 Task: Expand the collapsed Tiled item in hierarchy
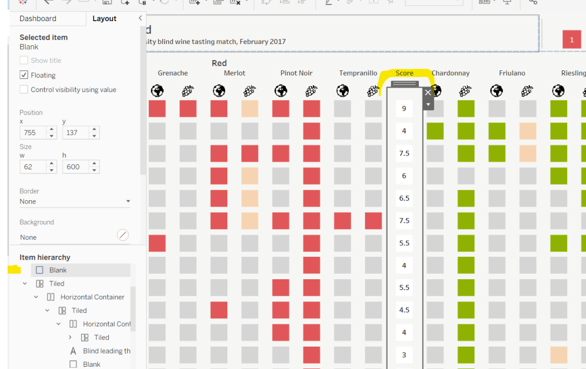pyautogui.click(x=70, y=338)
